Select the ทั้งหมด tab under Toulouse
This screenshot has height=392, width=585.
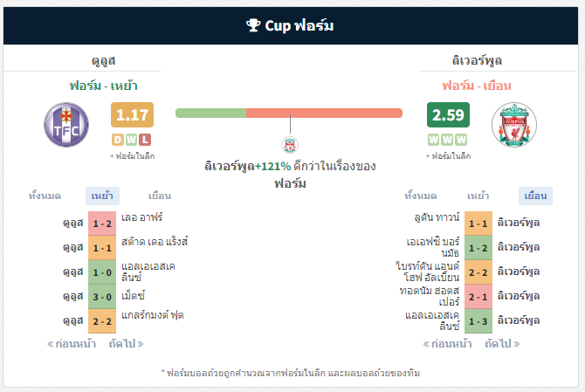click(x=45, y=196)
